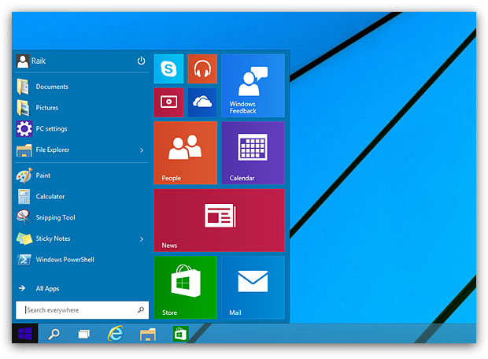
Task: Expand Sticky Notes jump list arrow
Action: pyautogui.click(x=142, y=239)
